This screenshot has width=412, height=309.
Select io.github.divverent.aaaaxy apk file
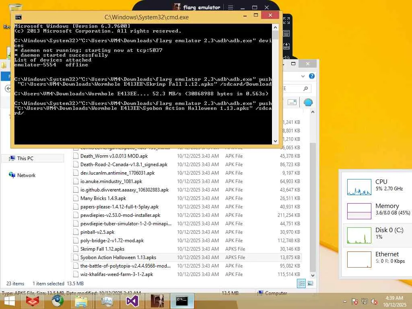click(x=125, y=190)
